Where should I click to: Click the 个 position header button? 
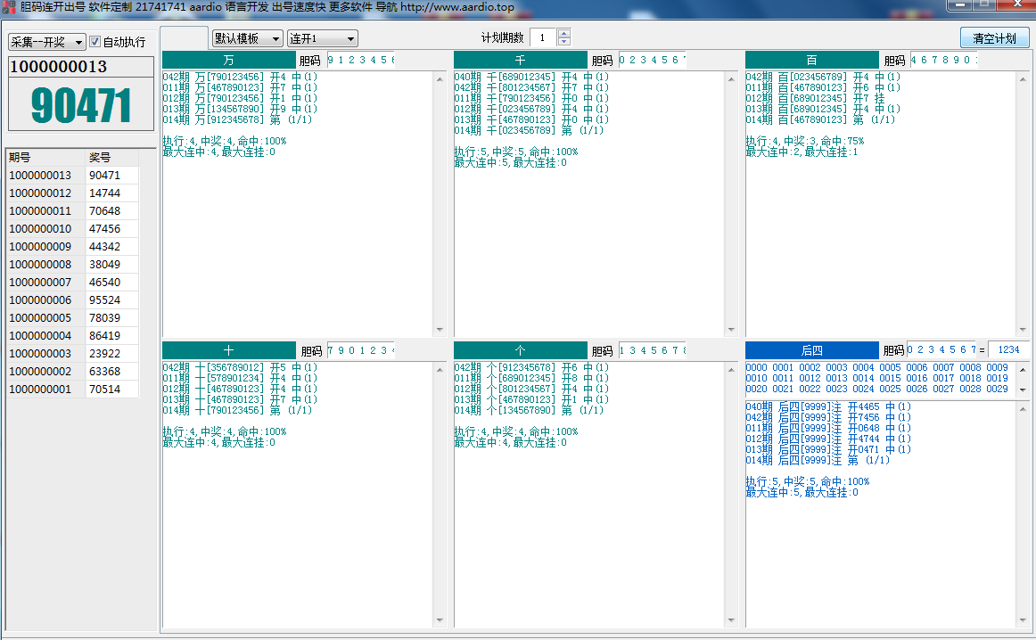(x=520, y=350)
